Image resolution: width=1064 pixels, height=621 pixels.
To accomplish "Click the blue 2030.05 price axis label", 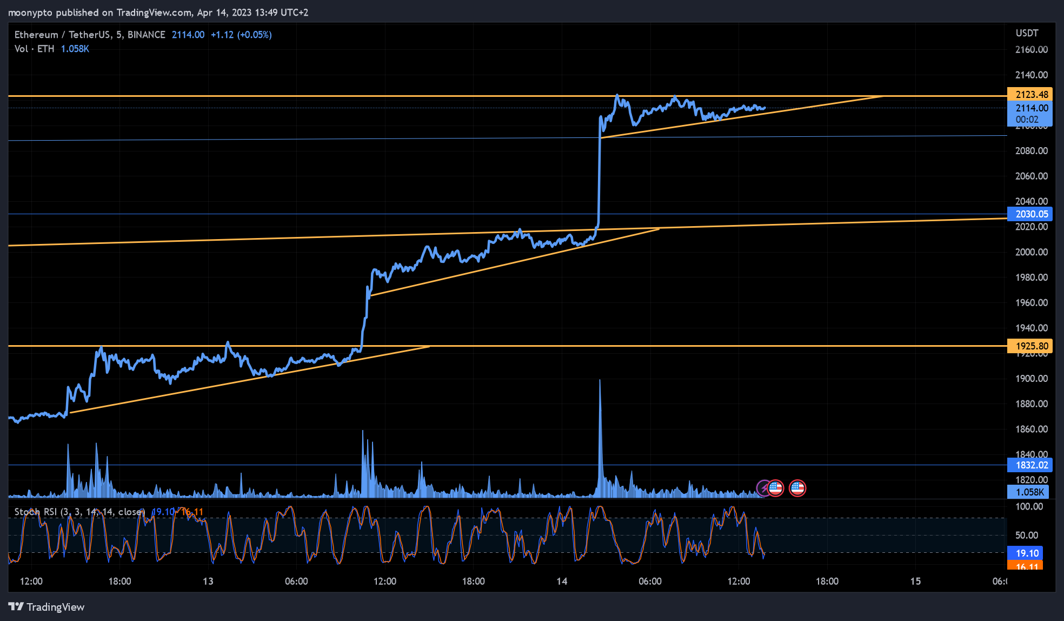I will 1030,214.
